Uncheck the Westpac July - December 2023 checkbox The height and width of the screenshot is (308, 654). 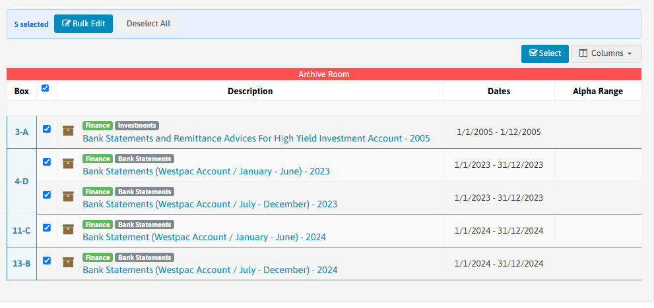point(47,195)
